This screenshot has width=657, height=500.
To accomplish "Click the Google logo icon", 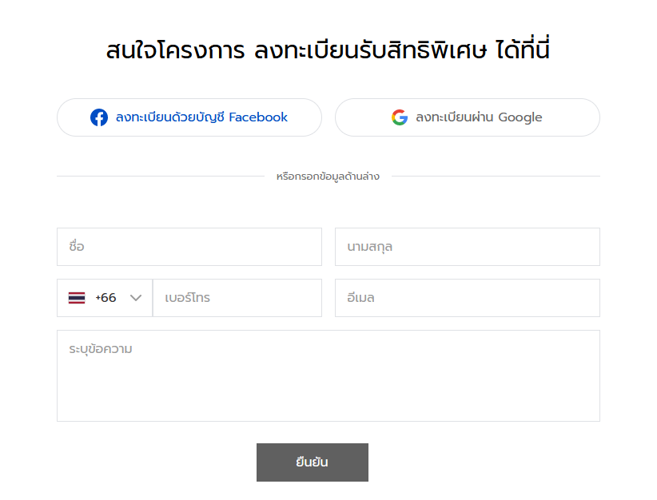I will click(400, 117).
